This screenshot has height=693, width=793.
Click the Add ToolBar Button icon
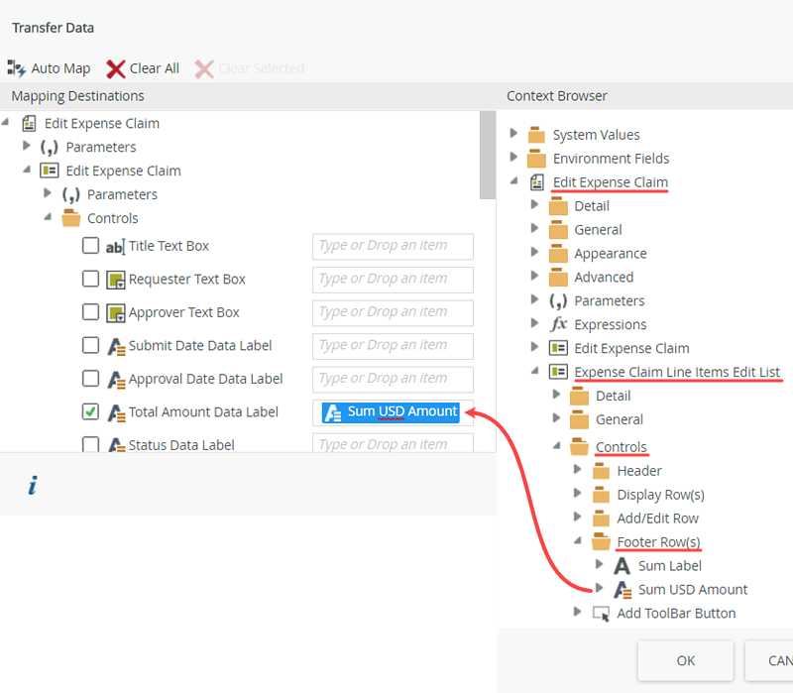tap(601, 613)
